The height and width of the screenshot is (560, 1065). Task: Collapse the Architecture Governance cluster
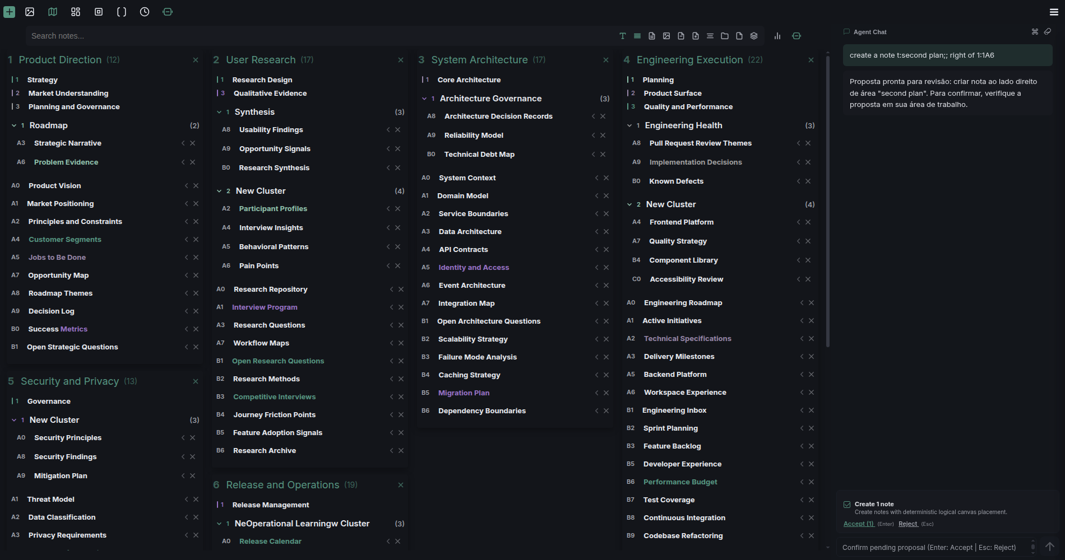point(424,99)
